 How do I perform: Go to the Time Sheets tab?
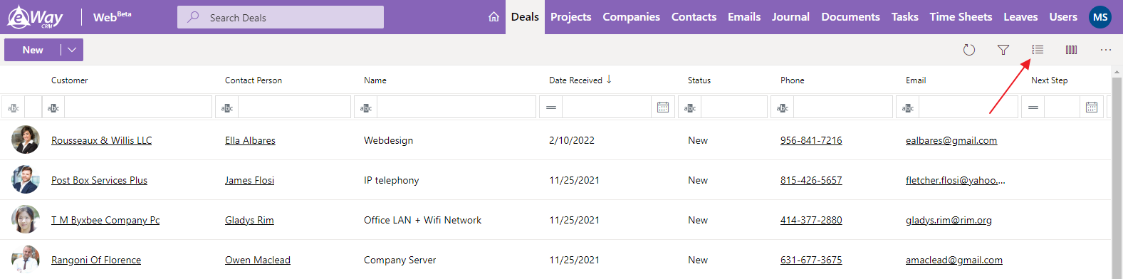(961, 17)
